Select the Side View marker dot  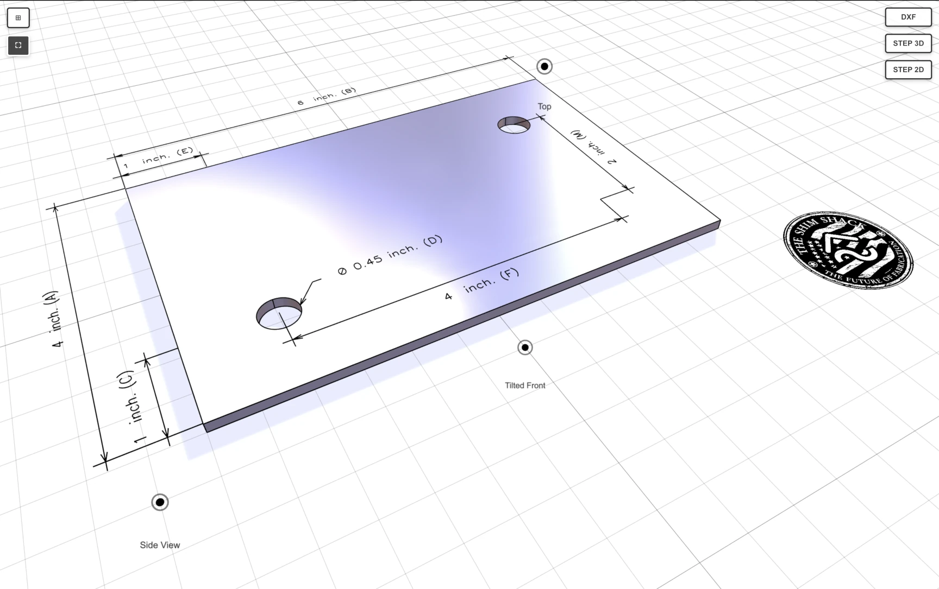pos(160,502)
